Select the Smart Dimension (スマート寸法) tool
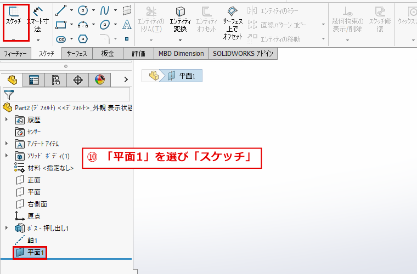Screen dimensions: 417x274 coord(38,19)
